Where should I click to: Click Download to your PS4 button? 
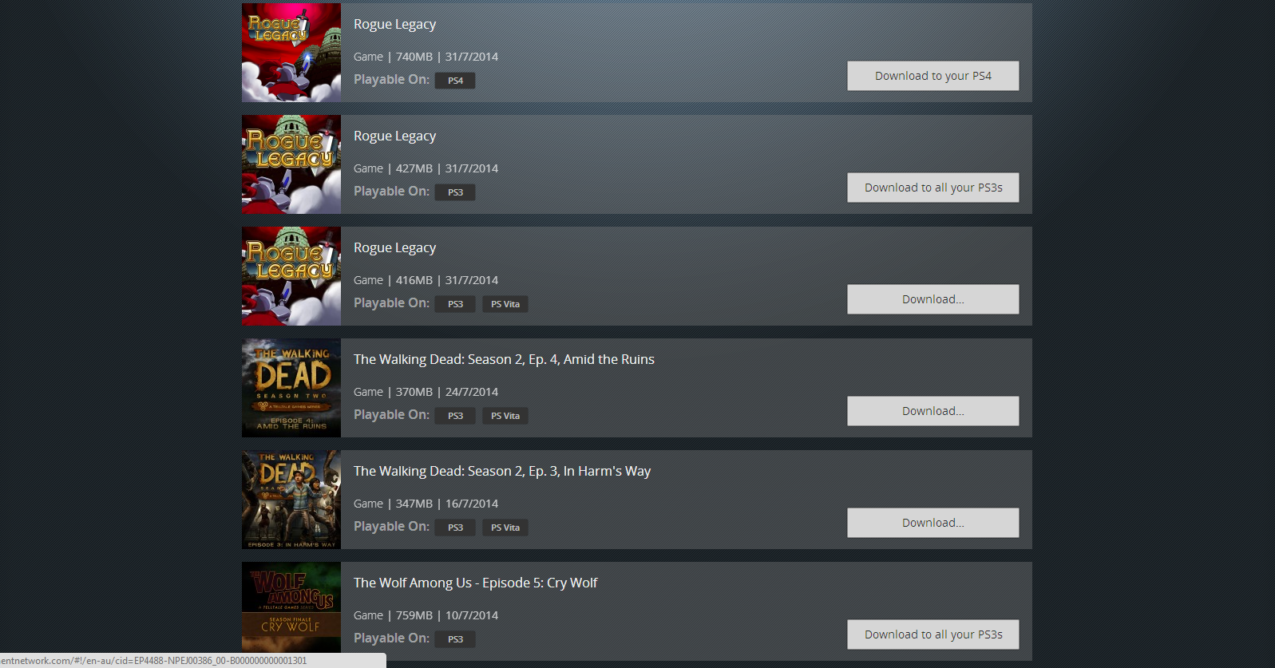(x=932, y=76)
